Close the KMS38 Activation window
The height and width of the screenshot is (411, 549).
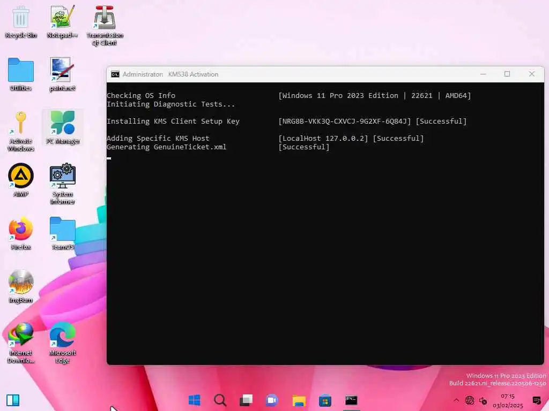click(532, 74)
